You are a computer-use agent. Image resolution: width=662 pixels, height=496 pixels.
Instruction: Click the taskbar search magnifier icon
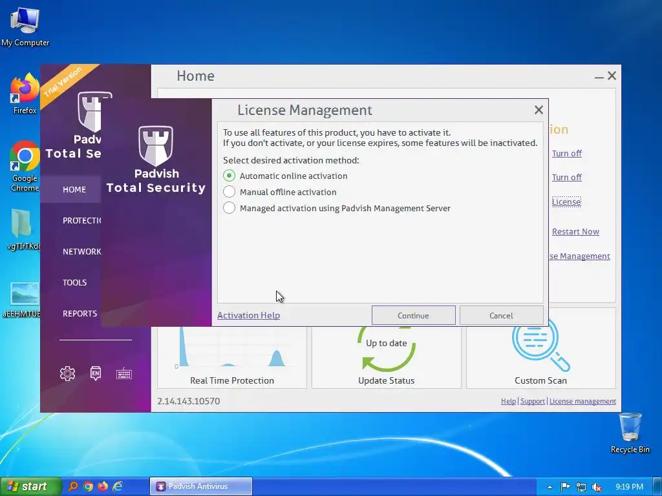point(72,486)
